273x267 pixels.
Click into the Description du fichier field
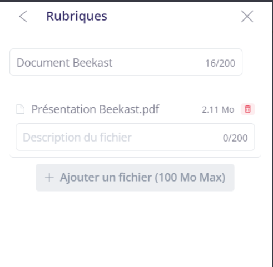pos(135,137)
